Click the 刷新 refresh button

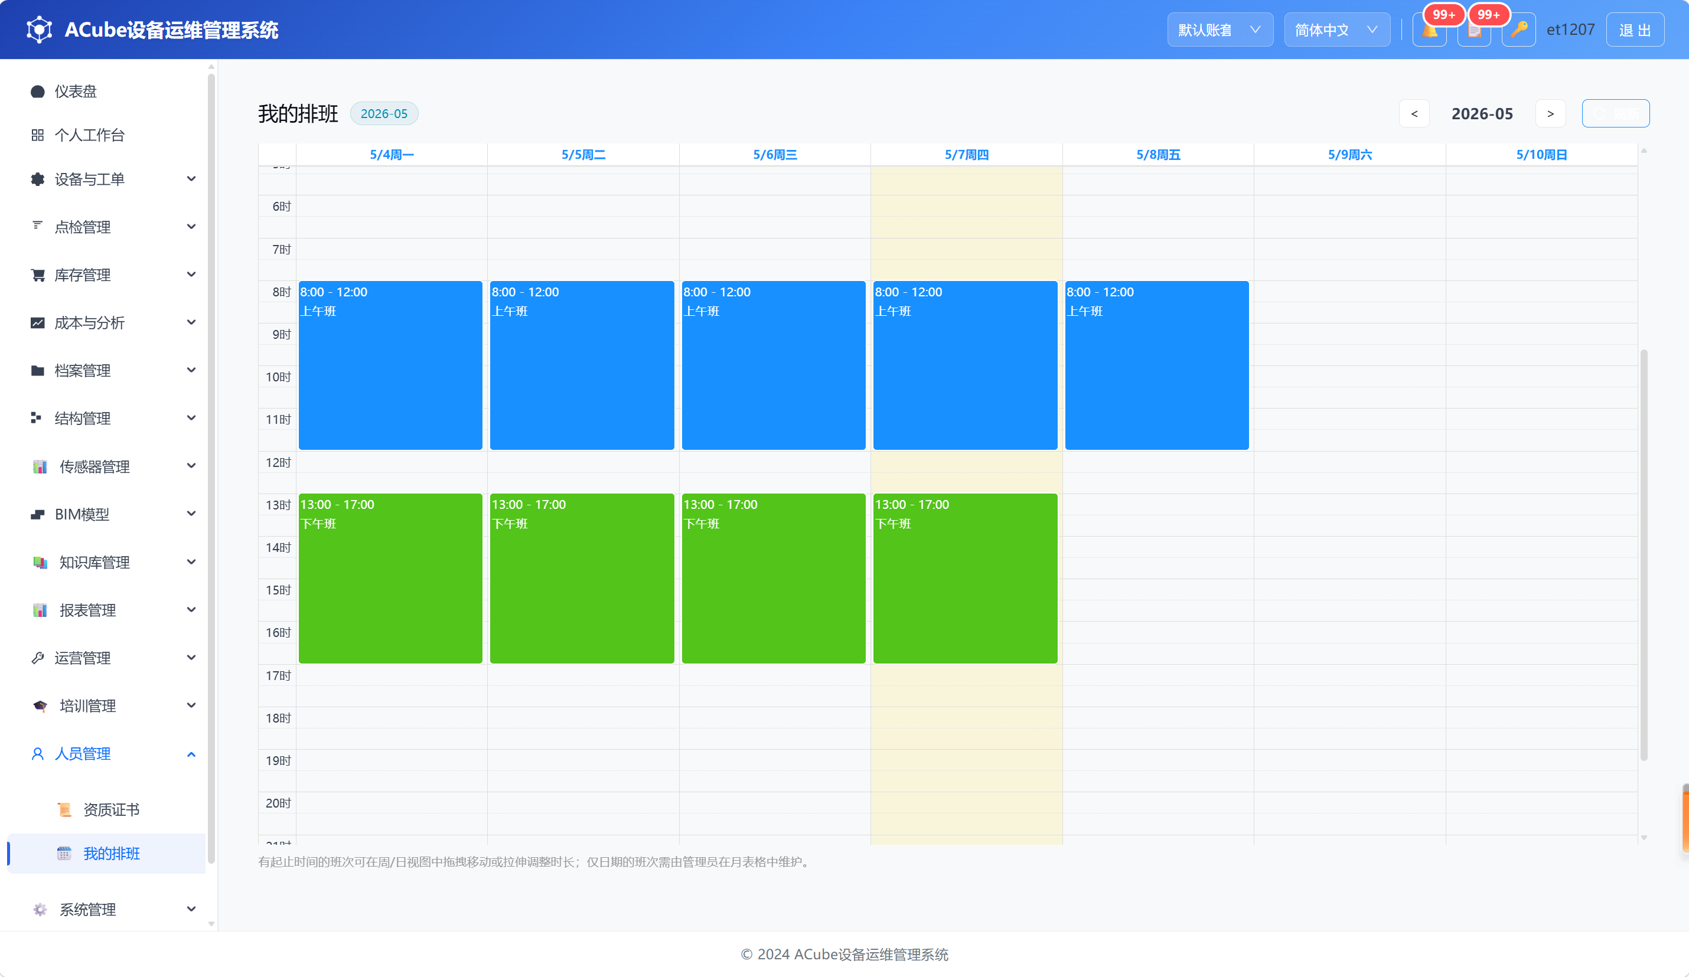tap(1615, 113)
